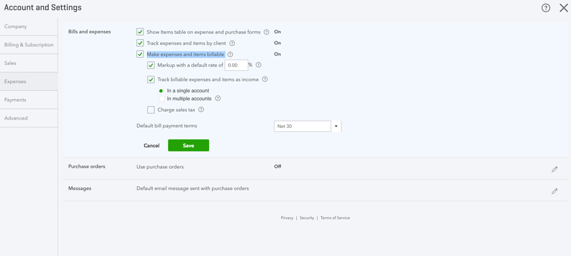Open help next to Markup default rate
Screen dimensions: 571x256
coord(258,65)
